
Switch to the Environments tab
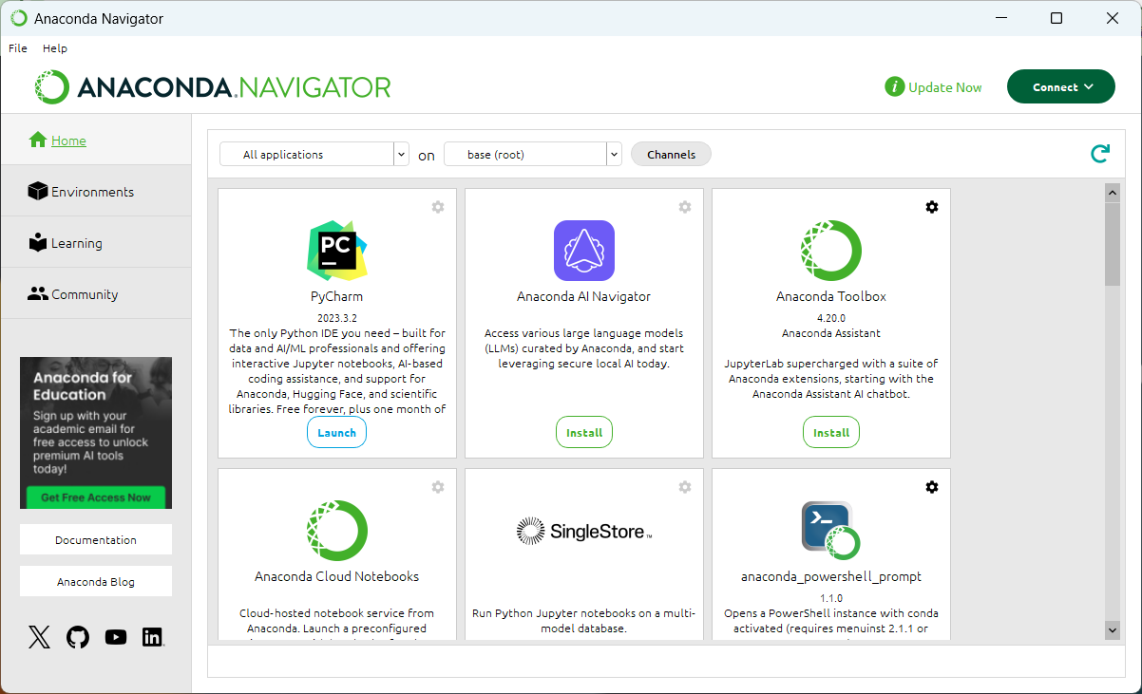[96, 192]
